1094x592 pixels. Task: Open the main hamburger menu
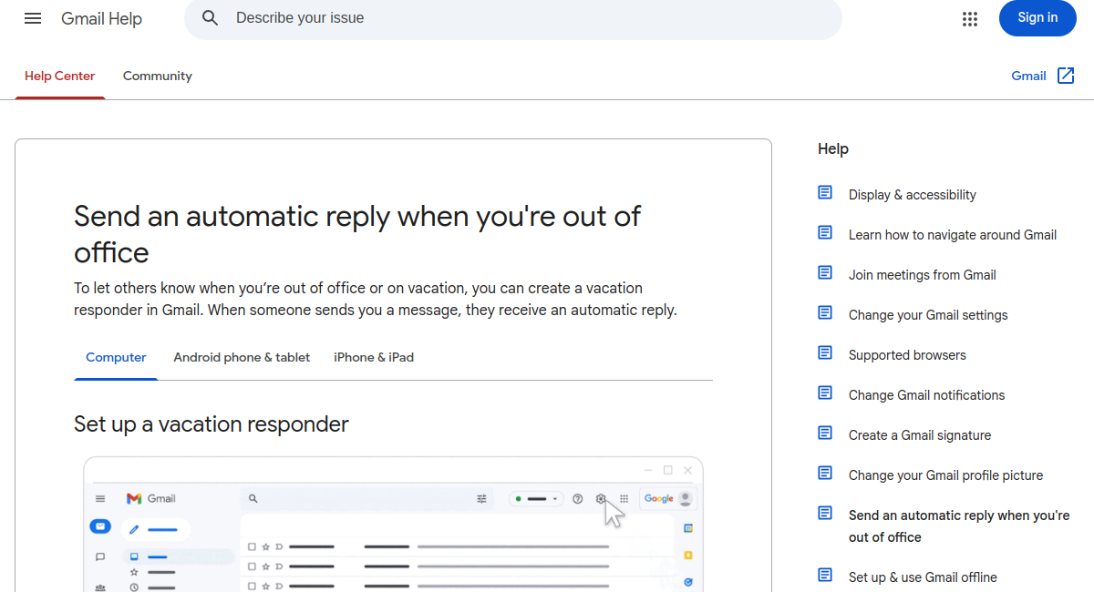tap(33, 18)
